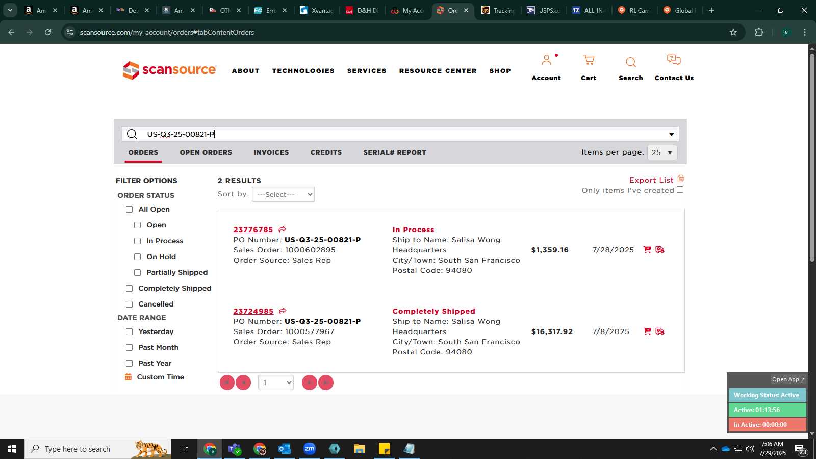Check the Past Year date range

(x=129, y=364)
